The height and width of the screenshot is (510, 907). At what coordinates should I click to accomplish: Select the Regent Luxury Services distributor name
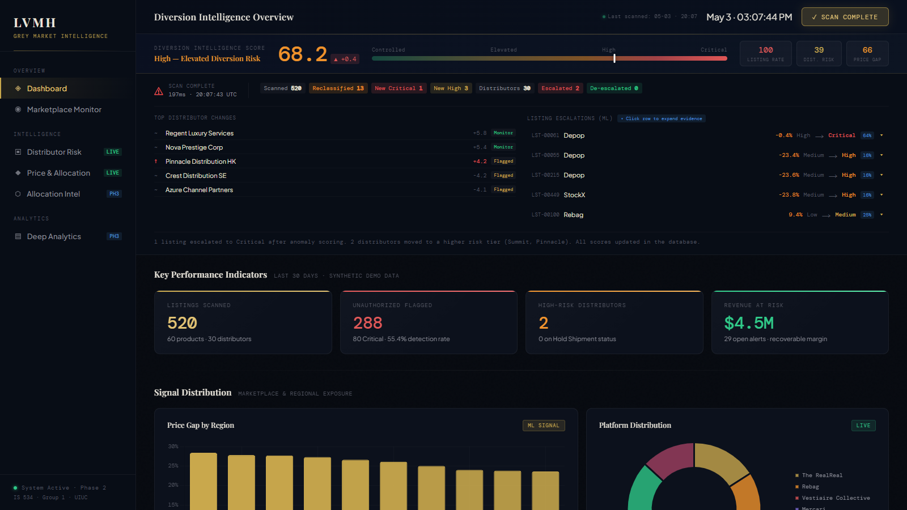pos(200,133)
